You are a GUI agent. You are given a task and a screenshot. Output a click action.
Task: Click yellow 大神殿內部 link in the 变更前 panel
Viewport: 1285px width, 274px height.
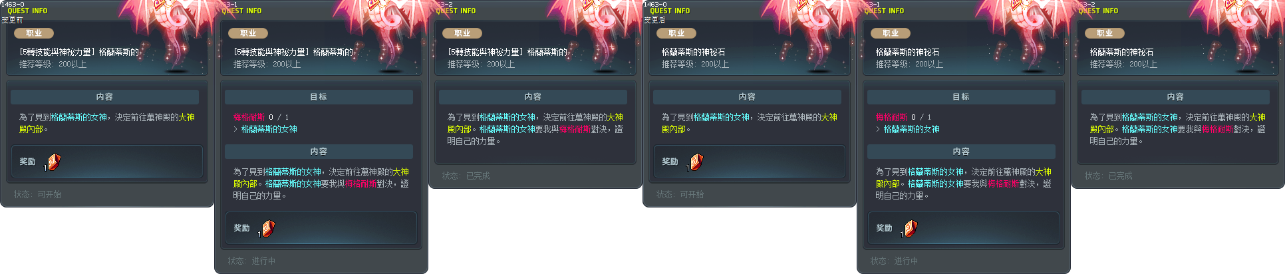106,123
